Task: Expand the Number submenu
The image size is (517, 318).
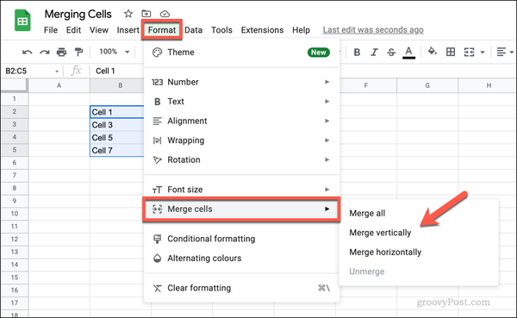Action: (241, 82)
